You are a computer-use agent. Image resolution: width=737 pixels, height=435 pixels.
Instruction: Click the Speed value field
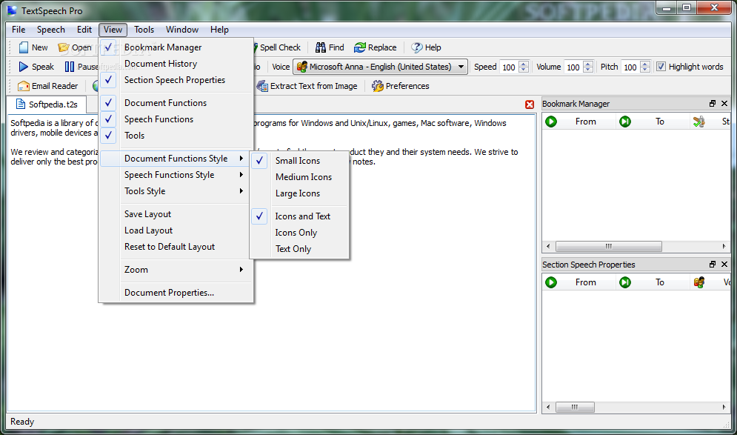510,67
